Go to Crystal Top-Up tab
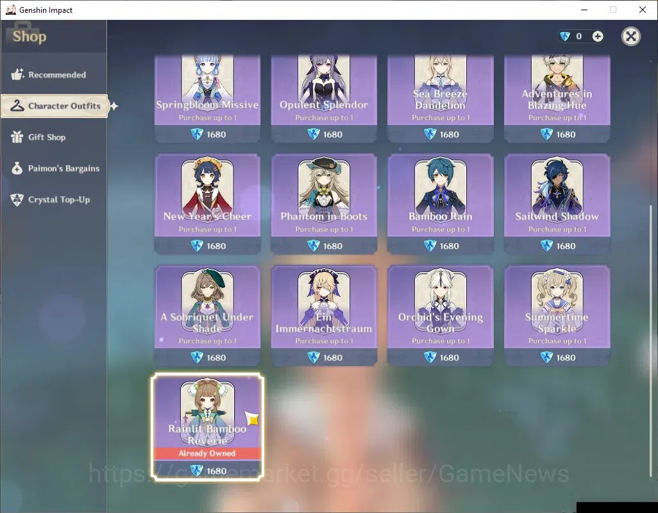 tap(54, 199)
